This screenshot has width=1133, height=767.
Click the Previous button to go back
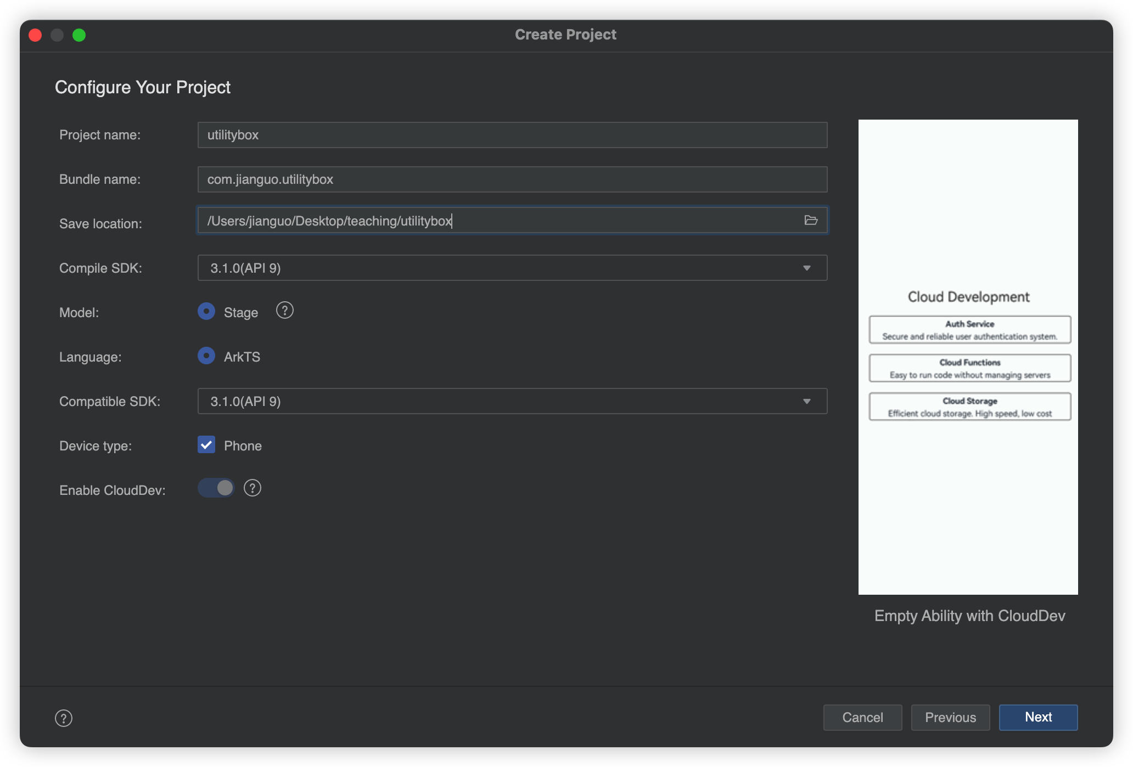(x=951, y=717)
